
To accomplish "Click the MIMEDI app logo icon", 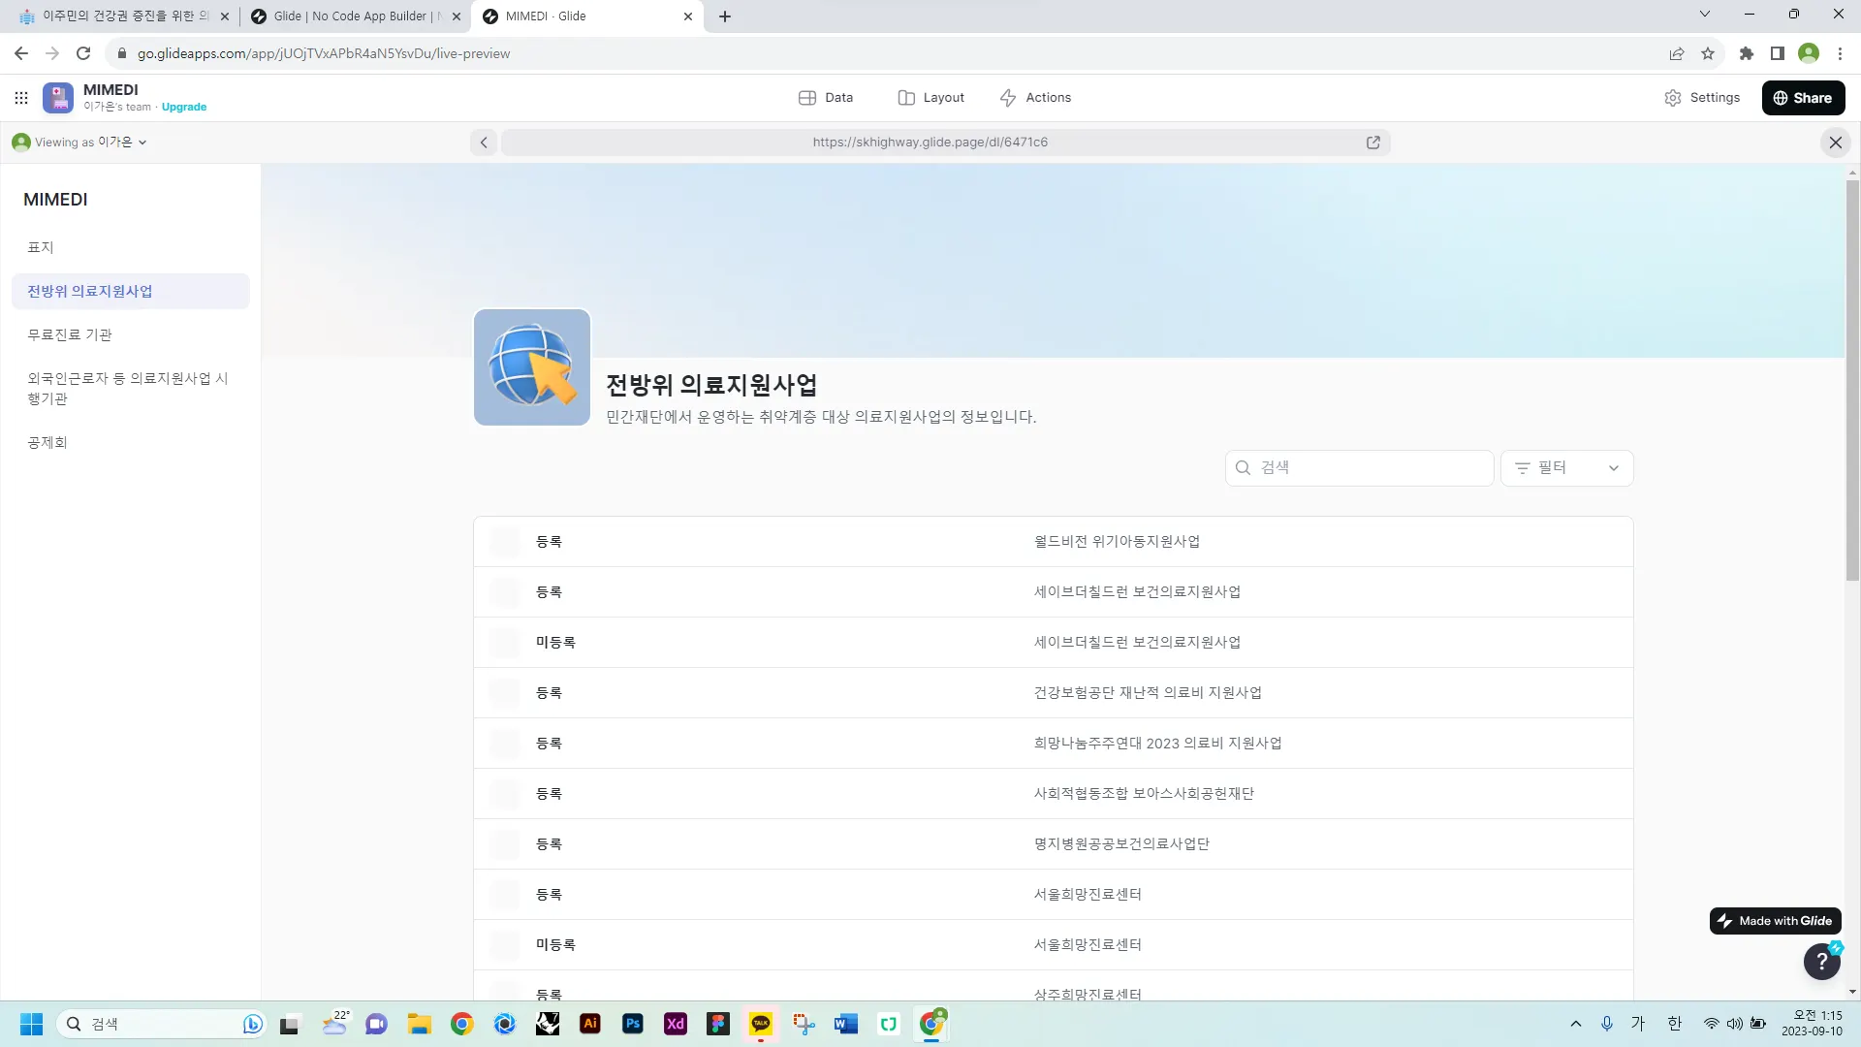I will point(58,98).
